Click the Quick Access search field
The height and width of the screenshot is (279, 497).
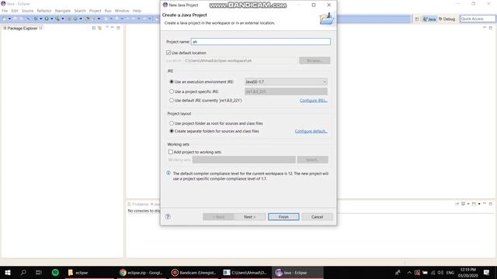click(478, 19)
